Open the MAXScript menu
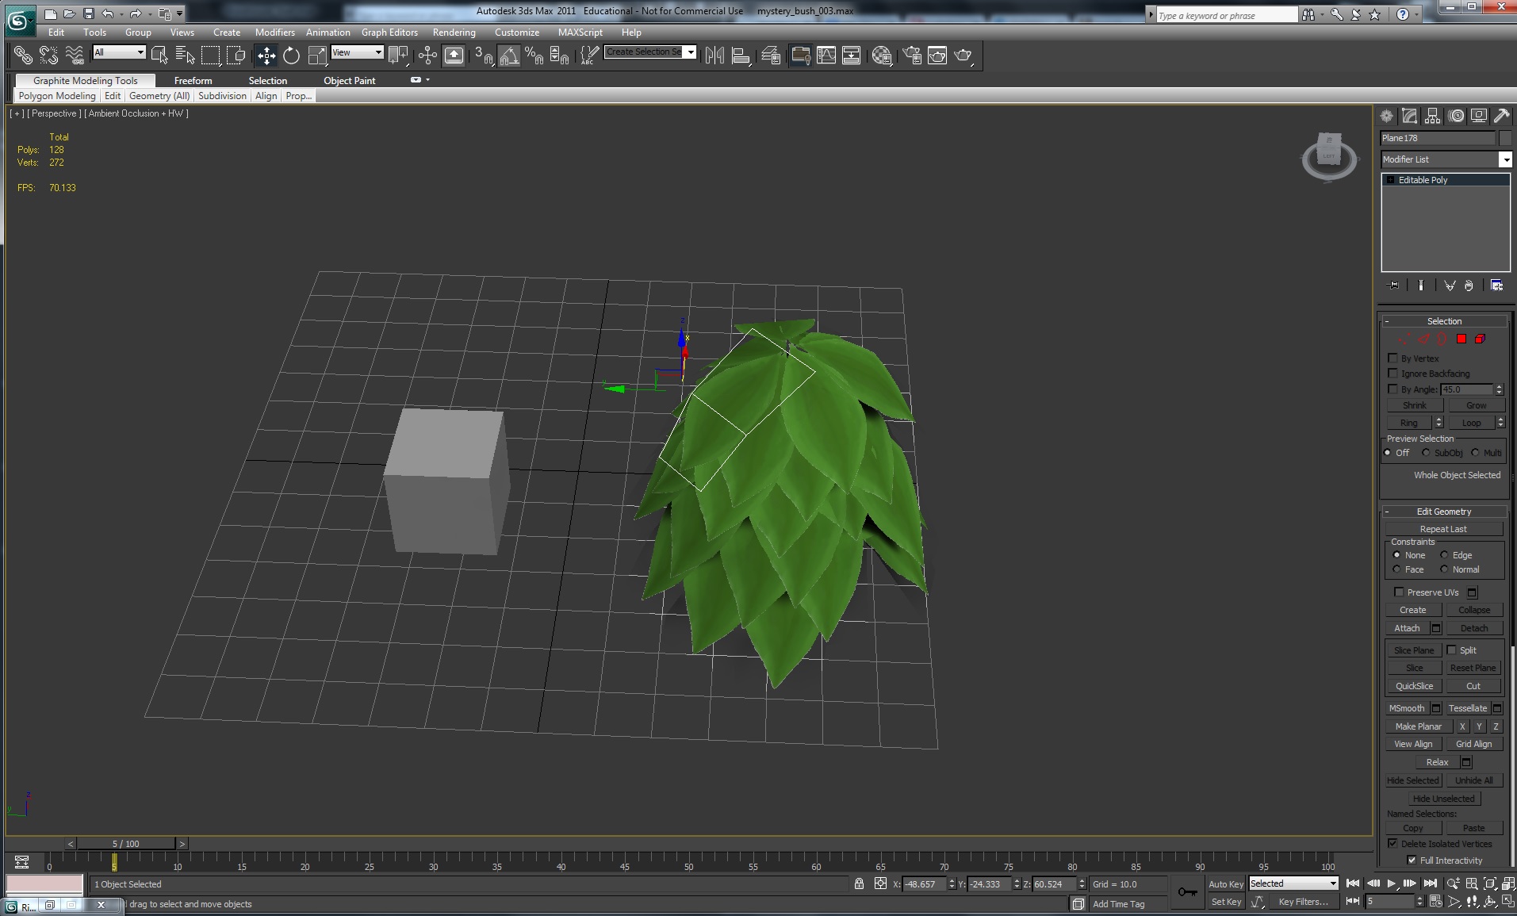Image resolution: width=1517 pixels, height=916 pixels. [580, 33]
